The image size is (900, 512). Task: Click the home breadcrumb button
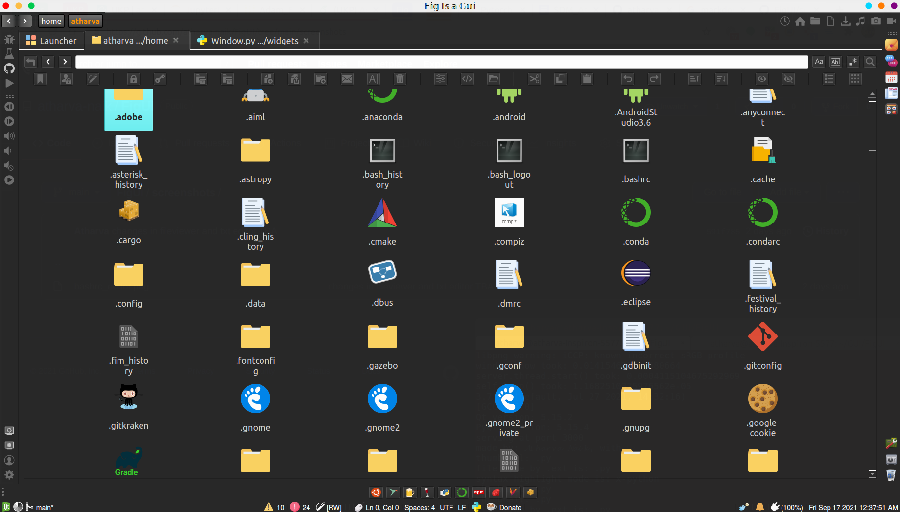[51, 21]
